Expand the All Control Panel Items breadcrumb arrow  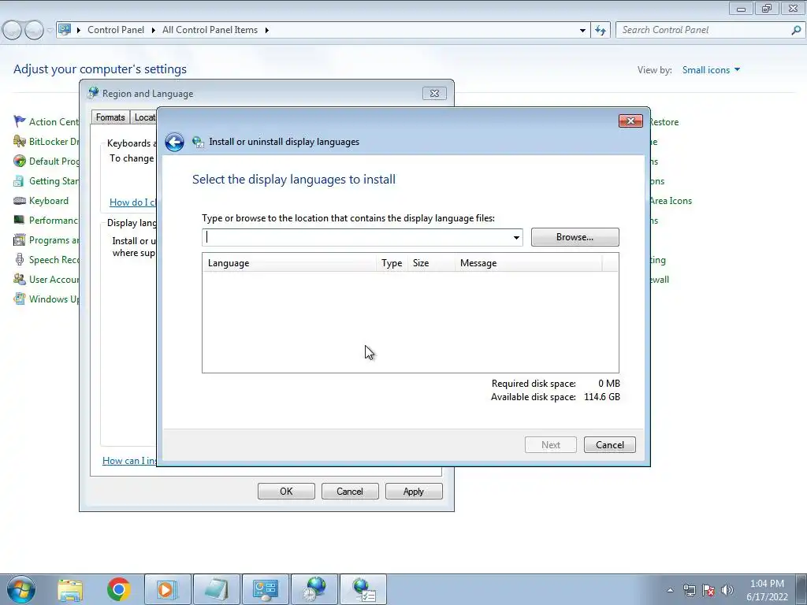tap(266, 30)
